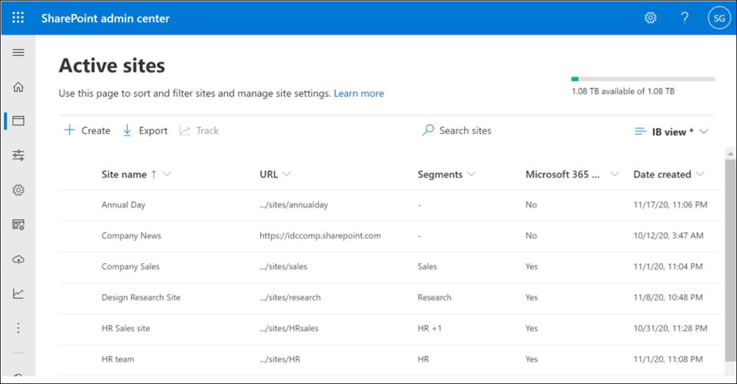This screenshot has height=384, width=737.
Task: Open the Migration cloud icon in sidebar
Action: tap(18, 259)
